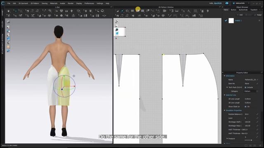Click the Add button in Object Browser

pyautogui.click(x=240, y=15)
